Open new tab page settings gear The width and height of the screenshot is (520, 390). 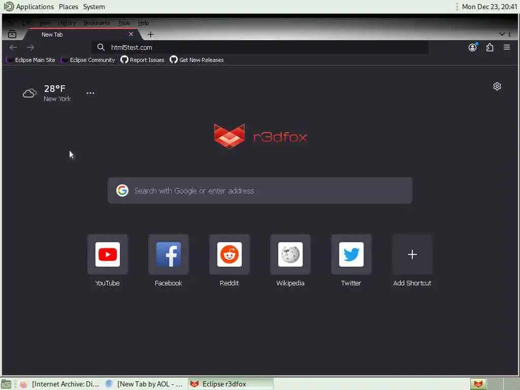coord(497,86)
